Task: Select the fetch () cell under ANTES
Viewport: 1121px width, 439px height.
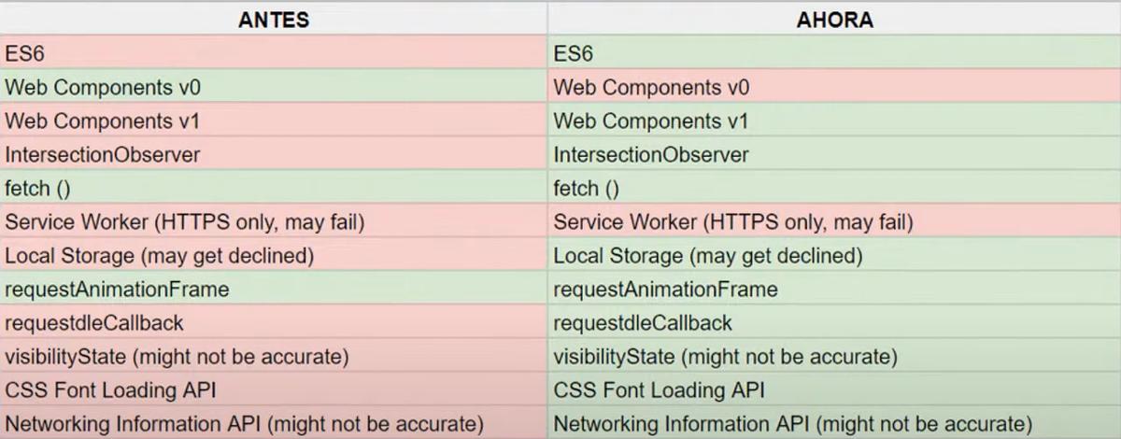Action: coord(273,189)
